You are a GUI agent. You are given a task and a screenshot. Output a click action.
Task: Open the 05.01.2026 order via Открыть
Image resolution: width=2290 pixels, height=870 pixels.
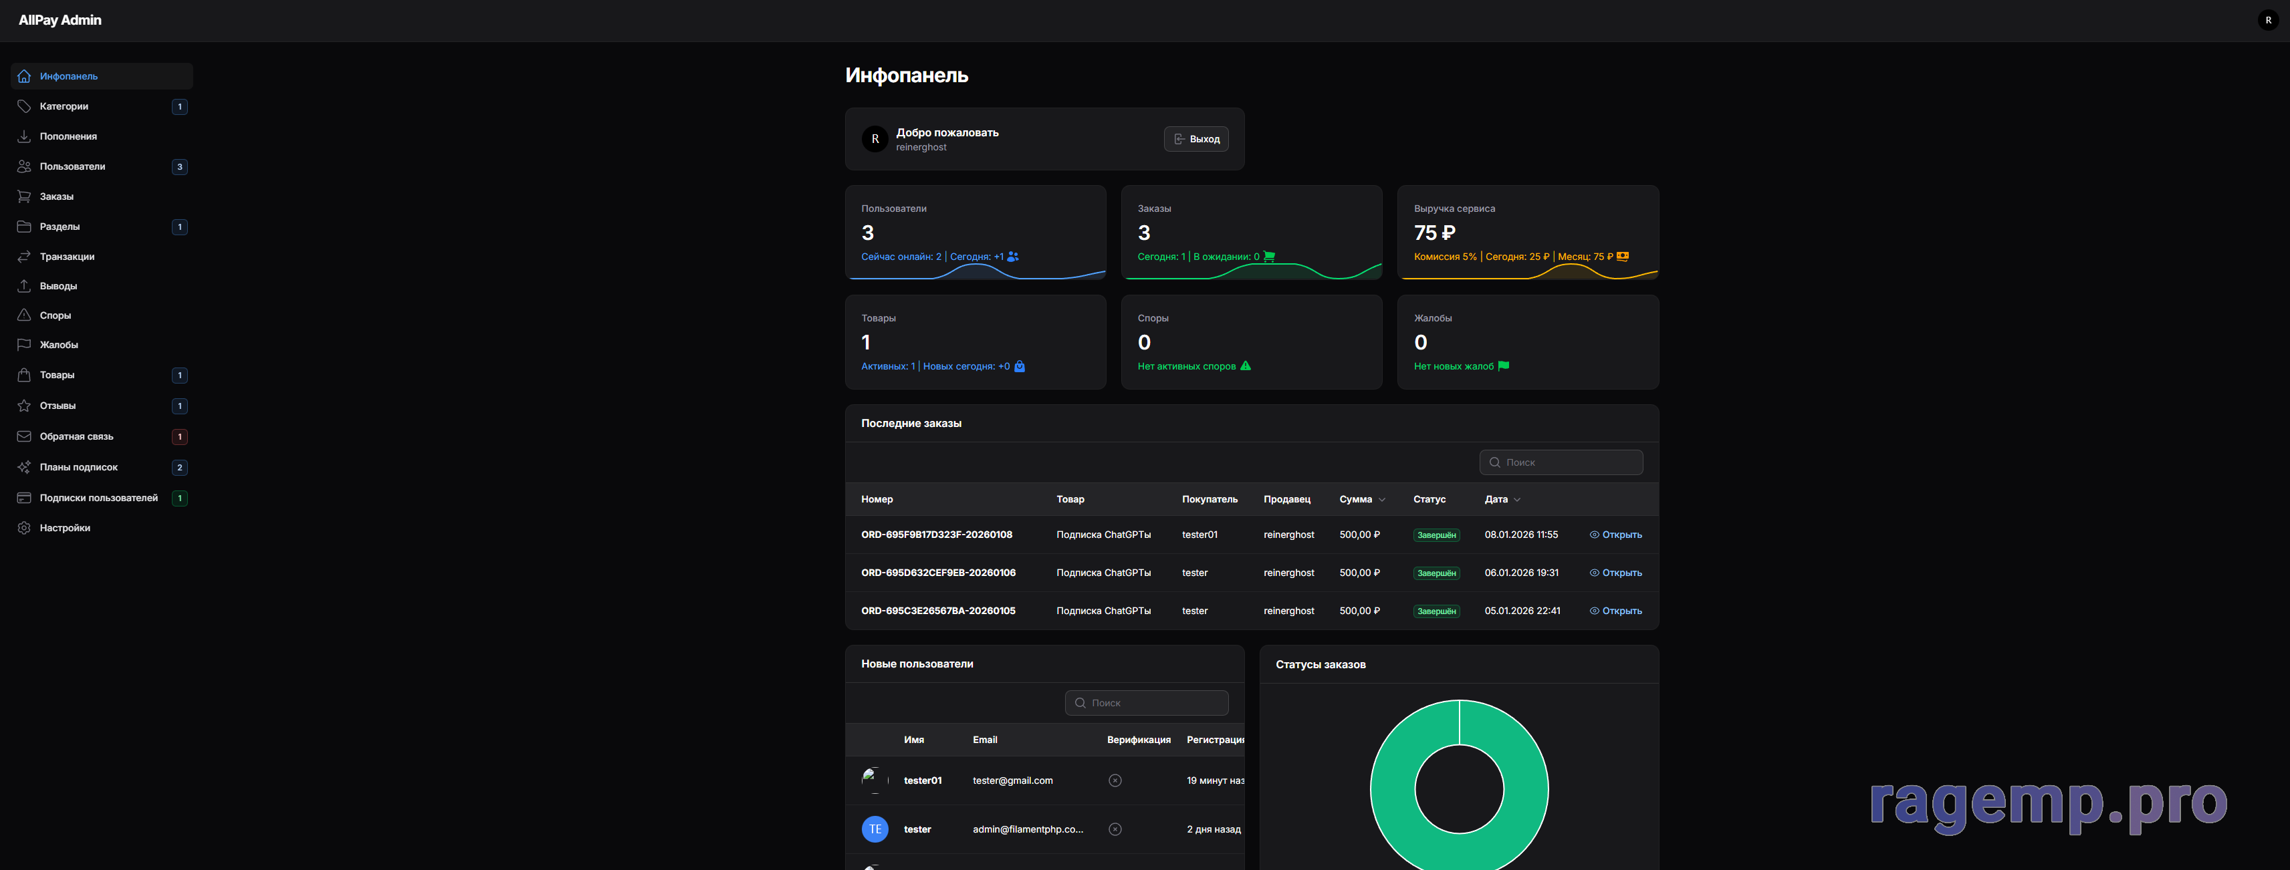click(1615, 611)
